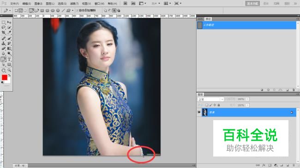Open the 窗口(W) menu
The image size is (300, 168).
pyautogui.click(x=99, y=4)
